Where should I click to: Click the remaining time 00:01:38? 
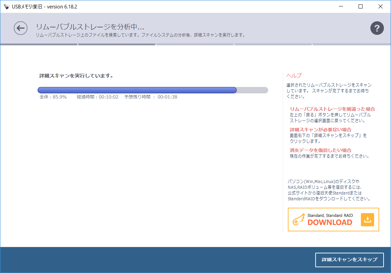click(x=167, y=97)
